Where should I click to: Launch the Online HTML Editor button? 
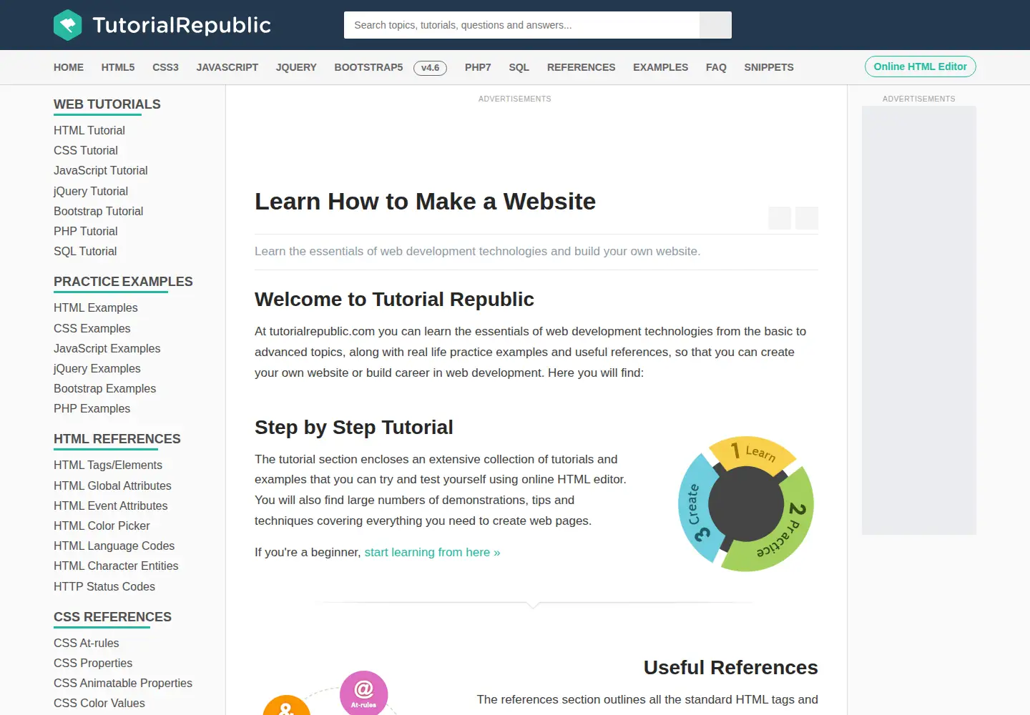coord(920,66)
